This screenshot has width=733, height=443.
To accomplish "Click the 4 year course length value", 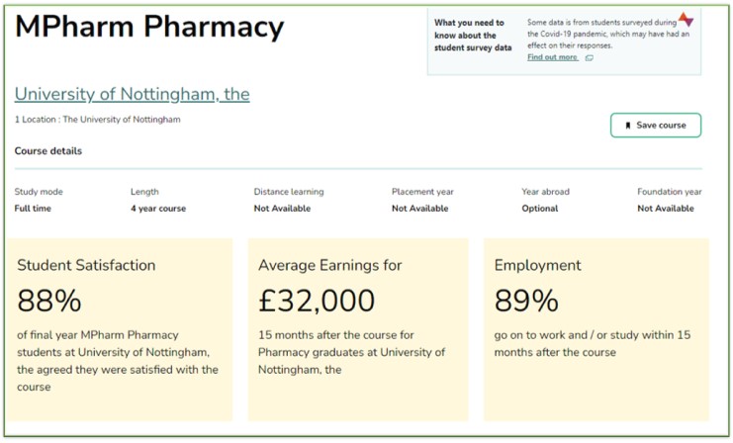I will [158, 209].
